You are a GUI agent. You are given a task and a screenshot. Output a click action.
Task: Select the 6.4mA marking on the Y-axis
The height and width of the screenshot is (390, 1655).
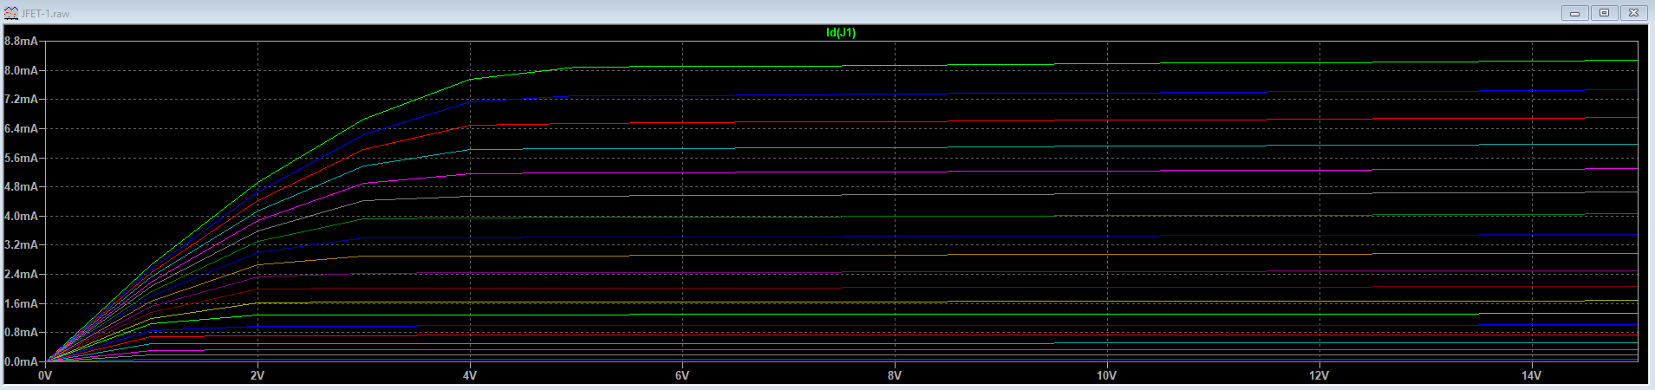[21, 129]
